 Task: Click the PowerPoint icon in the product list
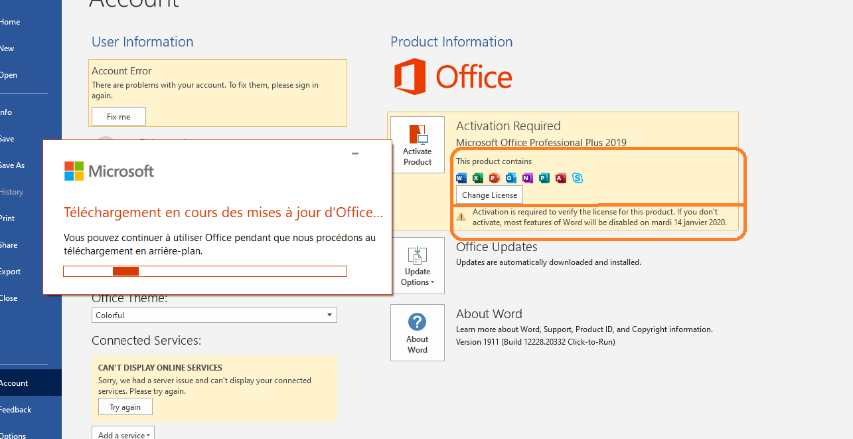[494, 178]
